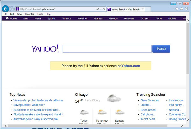Click the browser Back arrow button
191x129 pixels.
(5, 9)
